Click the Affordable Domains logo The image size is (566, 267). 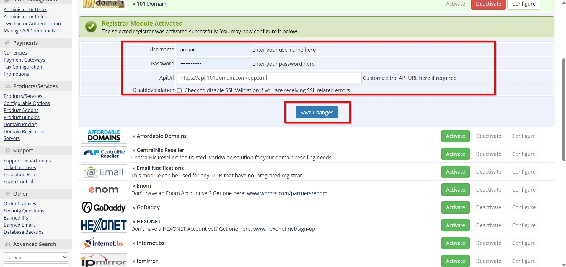104,136
